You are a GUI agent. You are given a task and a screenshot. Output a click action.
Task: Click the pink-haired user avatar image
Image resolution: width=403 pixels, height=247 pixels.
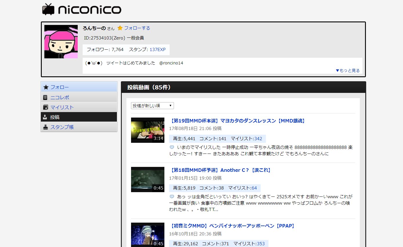(61, 42)
